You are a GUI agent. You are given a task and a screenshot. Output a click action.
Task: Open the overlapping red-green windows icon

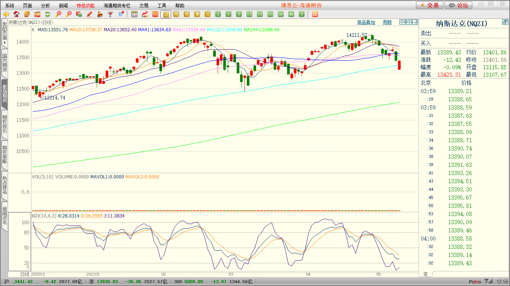tap(79, 14)
